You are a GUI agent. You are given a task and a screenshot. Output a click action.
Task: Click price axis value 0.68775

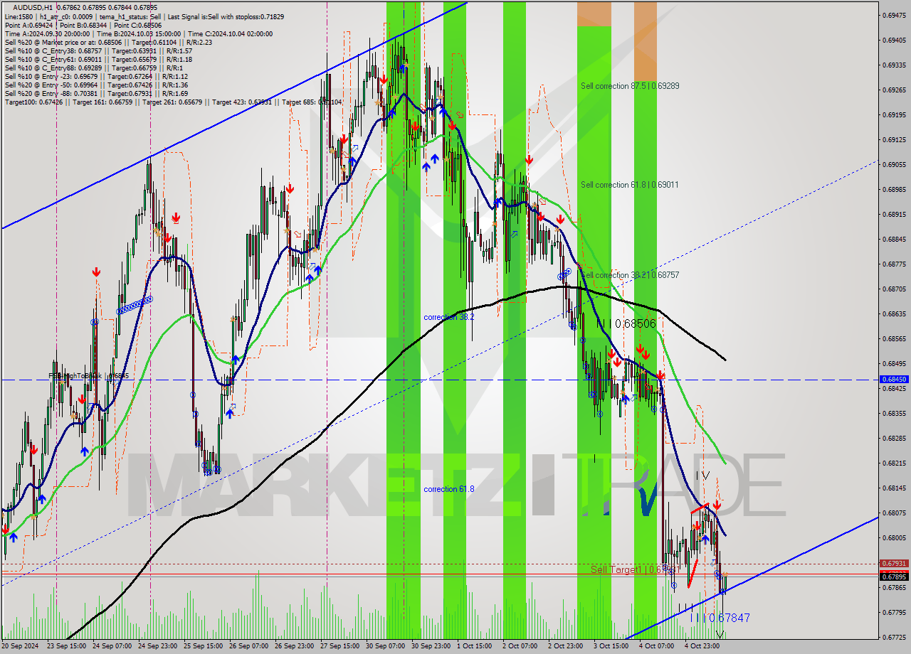click(x=895, y=264)
